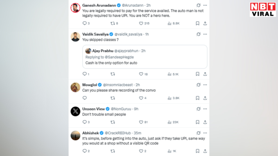
Task: Share Mowglol's tweet via share icon
Action: pyautogui.click(x=205, y=98)
